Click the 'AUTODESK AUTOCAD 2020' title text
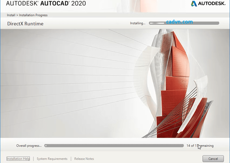The width and height of the screenshot is (230, 163). click(x=46, y=3)
